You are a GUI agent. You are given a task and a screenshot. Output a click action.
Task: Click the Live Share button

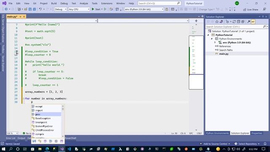tap(251, 9)
